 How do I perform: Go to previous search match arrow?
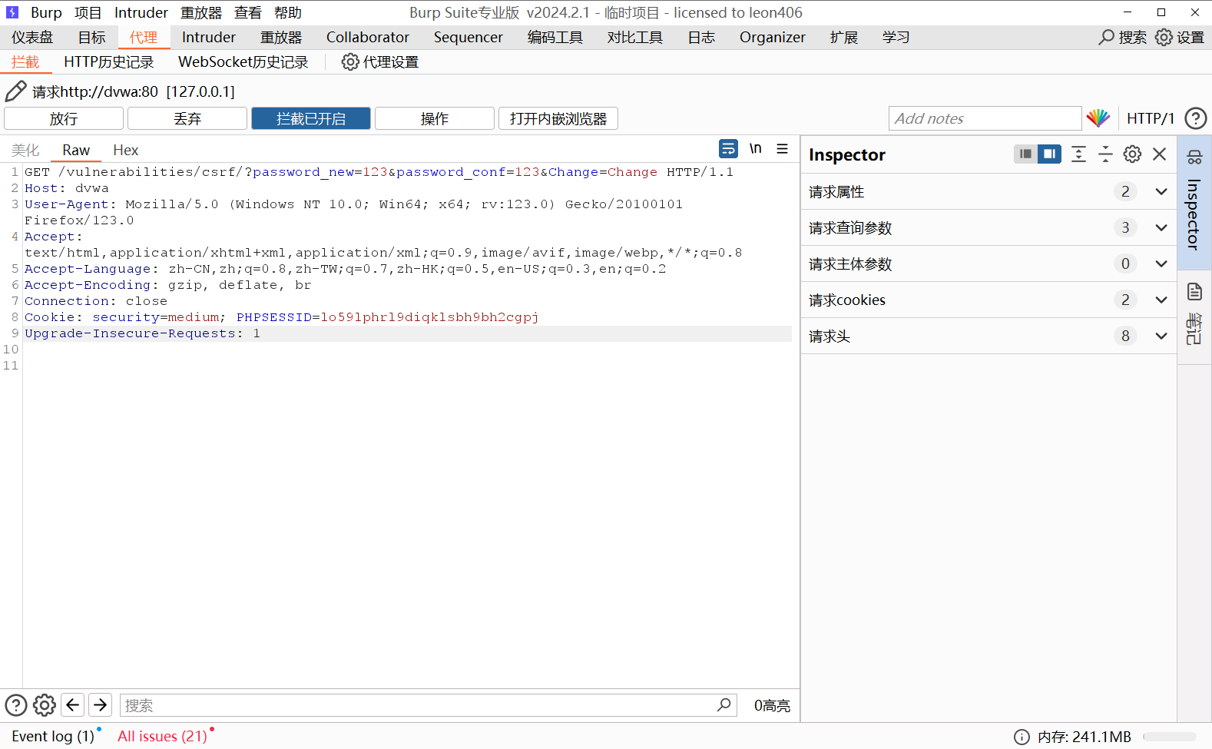(x=73, y=705)
